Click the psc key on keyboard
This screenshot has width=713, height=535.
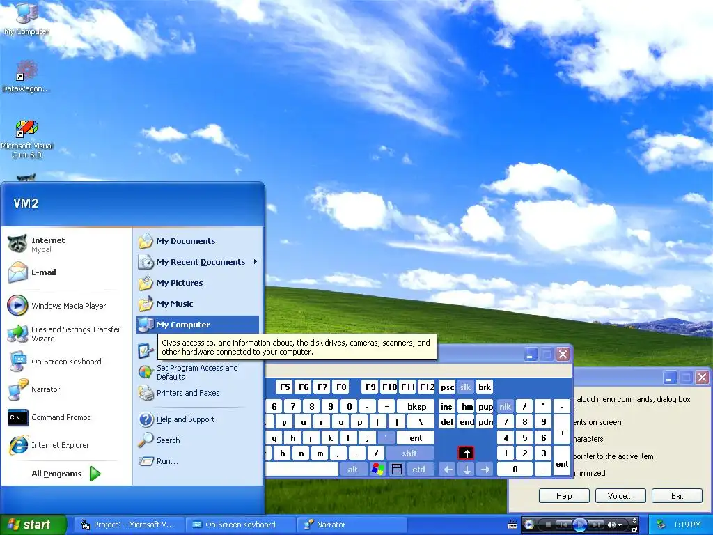(448, 387)
